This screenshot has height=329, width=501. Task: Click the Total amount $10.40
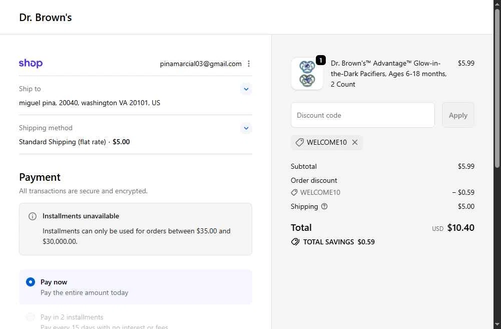(x=461, y=228)
